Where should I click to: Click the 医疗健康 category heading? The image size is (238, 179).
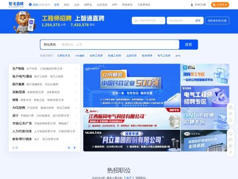pyautogui.click(x=18, y=84)
